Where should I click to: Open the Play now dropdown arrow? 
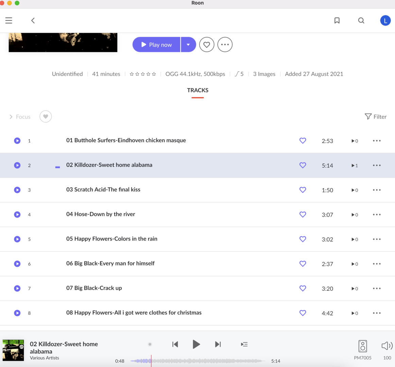pyautogui.click(x=188, y=45)
